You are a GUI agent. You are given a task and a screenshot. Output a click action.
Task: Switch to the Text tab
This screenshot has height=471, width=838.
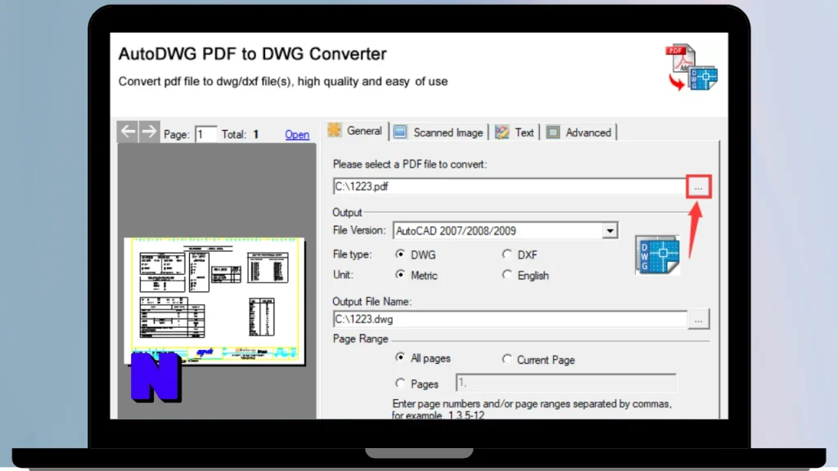click(x=515, y=132)
